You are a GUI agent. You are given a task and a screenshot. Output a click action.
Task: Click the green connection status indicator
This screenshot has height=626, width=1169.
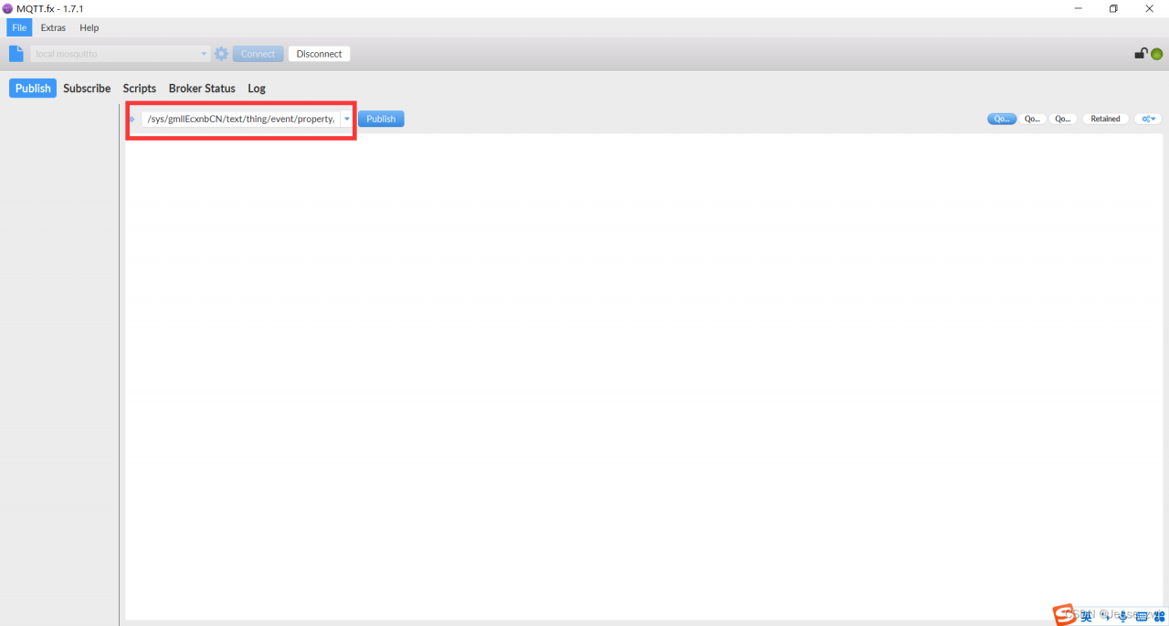click(x=1156, y=54)
